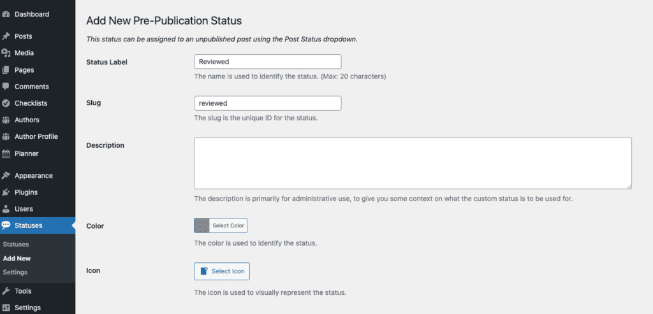This screenshot has height=314, width=653.
Task: Click the Posts pushpin icon
Action: 6,36
